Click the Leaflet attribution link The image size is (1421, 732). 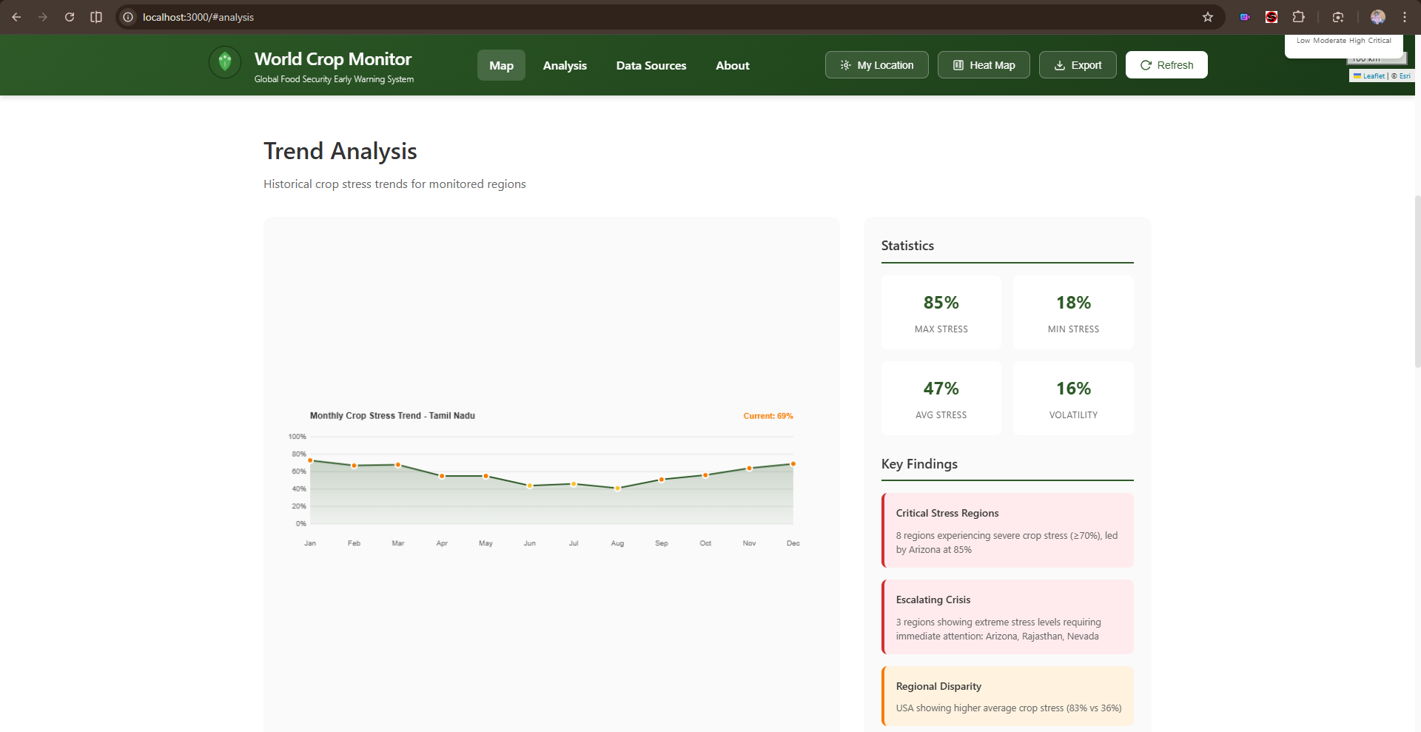coord(1373,76)
